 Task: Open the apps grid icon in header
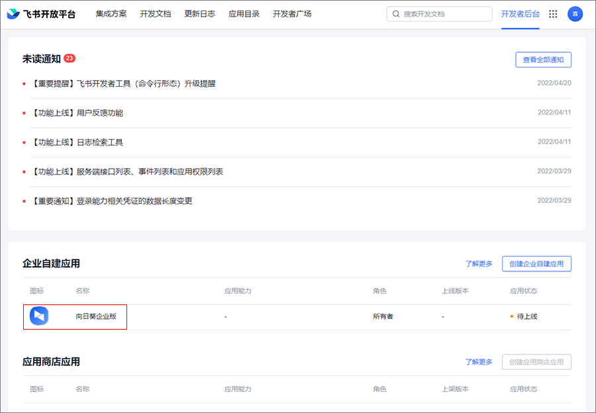(553, 14)
